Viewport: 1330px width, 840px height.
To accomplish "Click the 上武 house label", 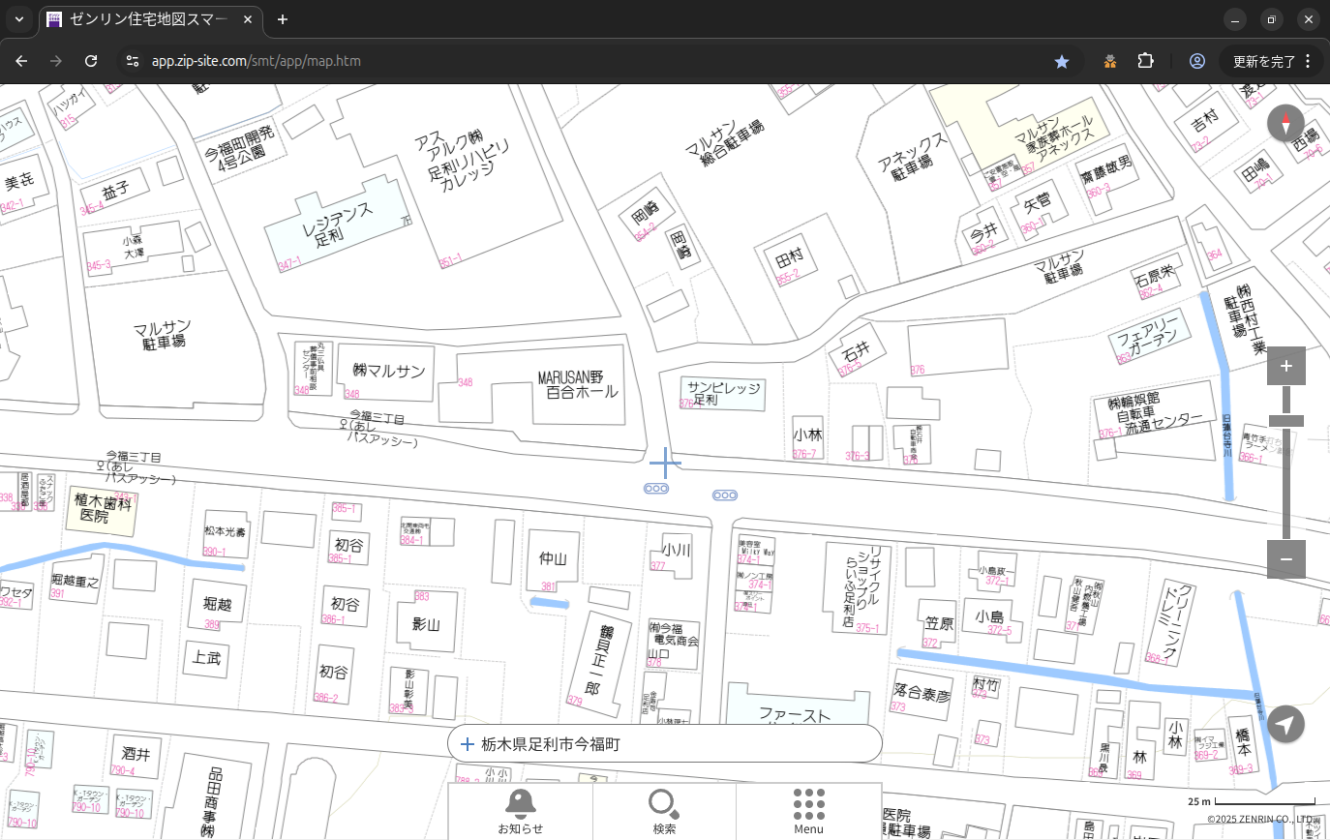I will click(x=207, y=658).
